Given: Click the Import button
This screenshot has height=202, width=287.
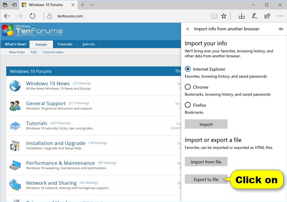Looking at the screenshot, I should coord(206,124).
